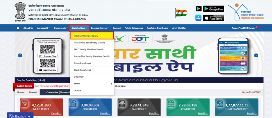
Task: View Details of MoRD Target
Action: point(56,114)
